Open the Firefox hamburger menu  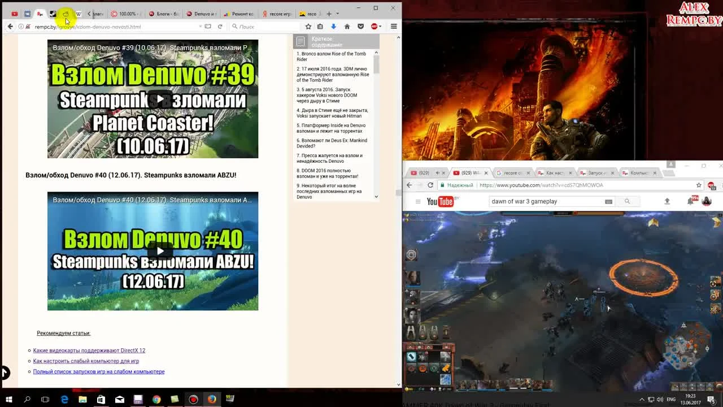[x=394, y=26]
